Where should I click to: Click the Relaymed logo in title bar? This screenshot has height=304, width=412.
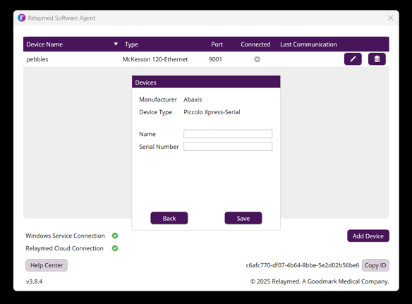tap(22, 18)
